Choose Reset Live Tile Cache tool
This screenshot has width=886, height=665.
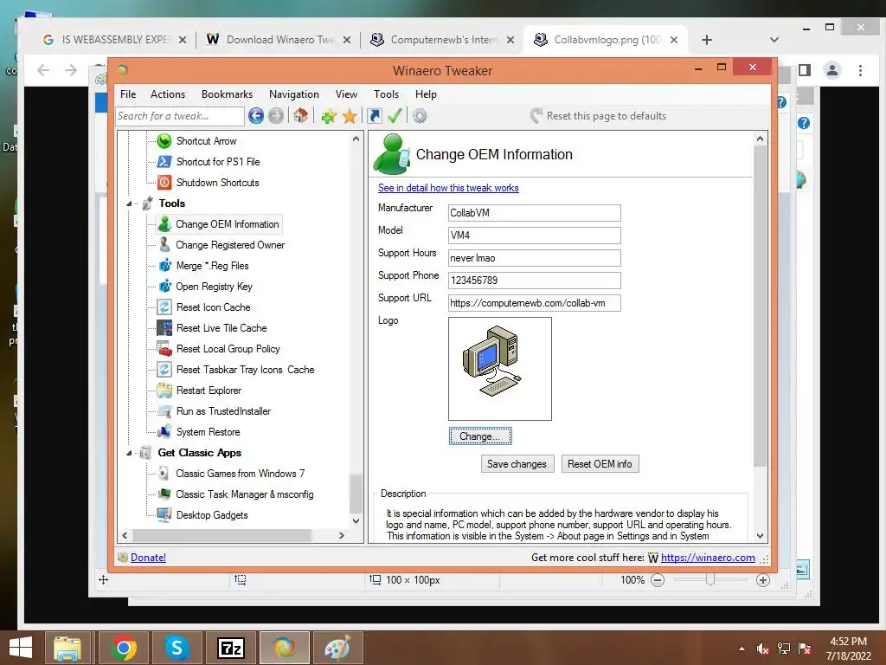click(221, 328)
